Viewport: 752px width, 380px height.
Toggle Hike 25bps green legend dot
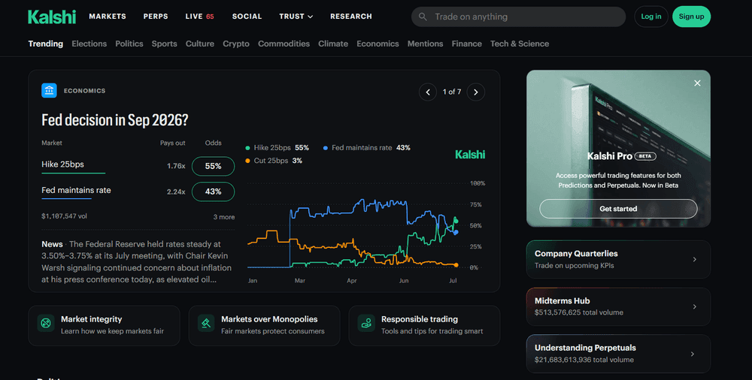(247, 148)
